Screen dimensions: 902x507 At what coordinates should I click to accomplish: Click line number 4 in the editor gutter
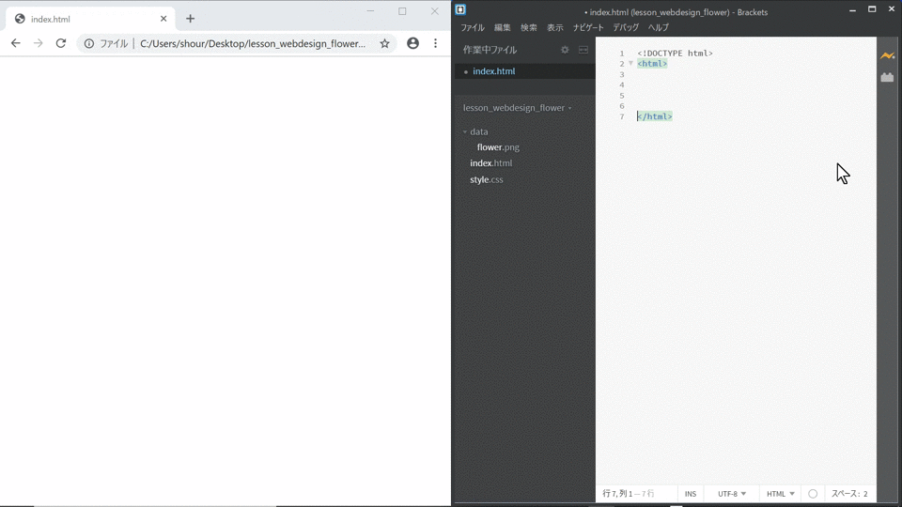pos(622,85)
